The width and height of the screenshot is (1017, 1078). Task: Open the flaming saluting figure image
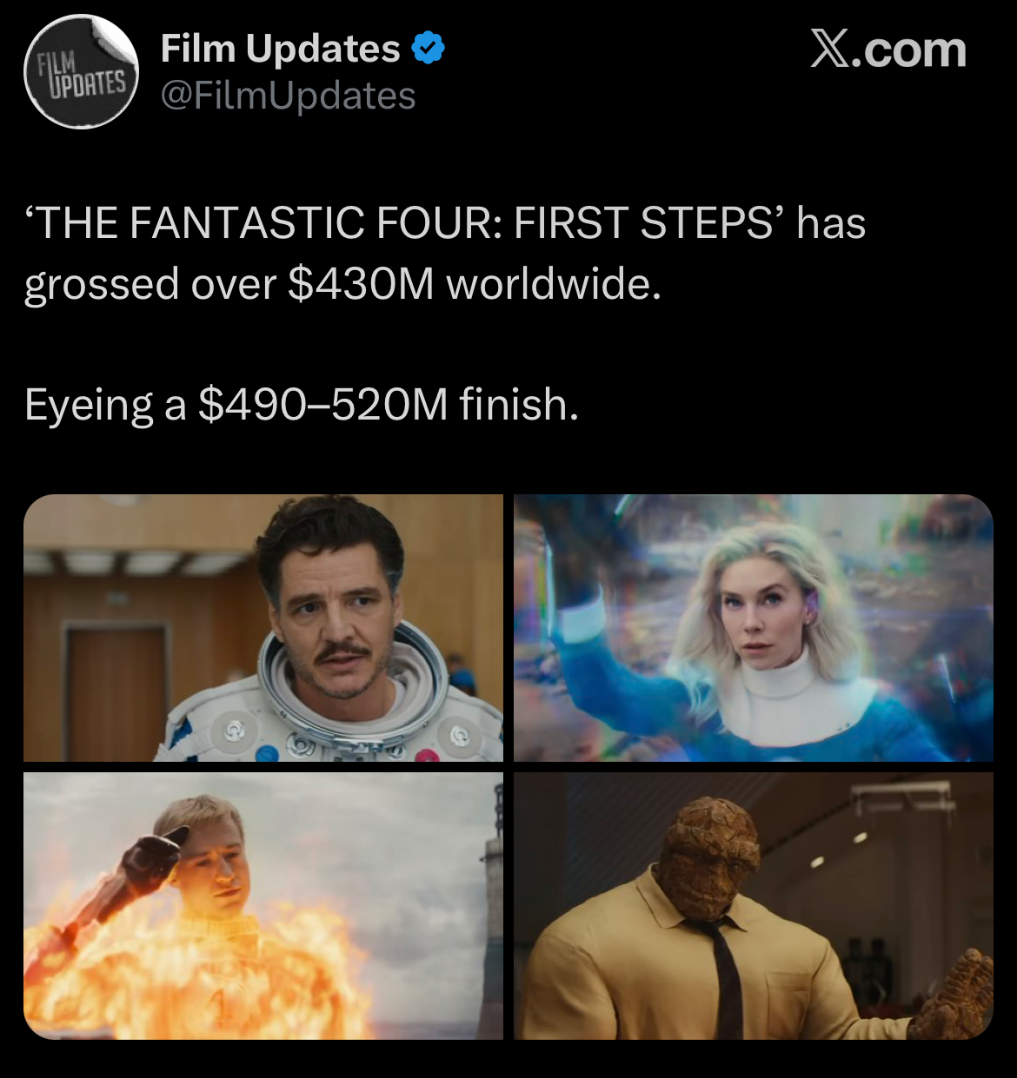(x=263, y=906)
